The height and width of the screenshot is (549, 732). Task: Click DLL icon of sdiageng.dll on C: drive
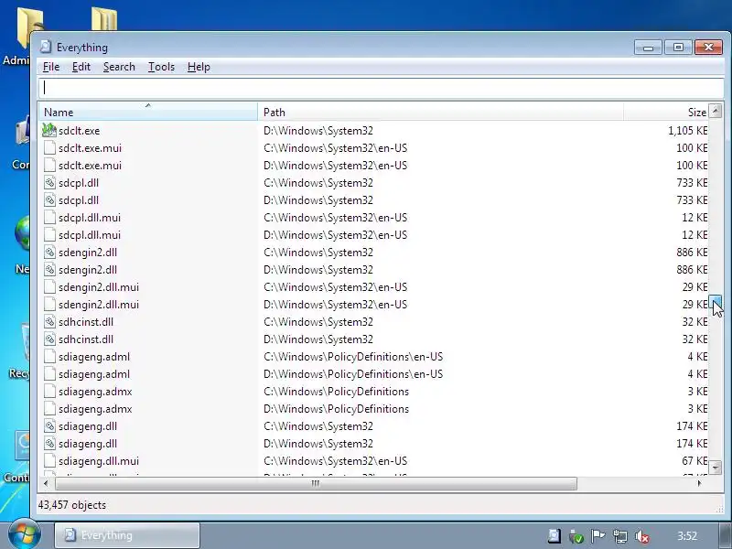tap(49, 426)
